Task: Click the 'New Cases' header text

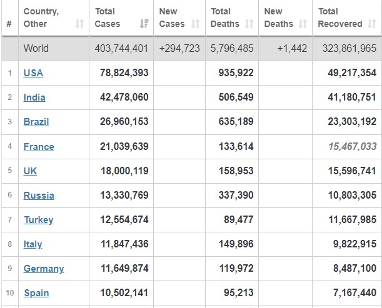Action: tap(172, 17)
